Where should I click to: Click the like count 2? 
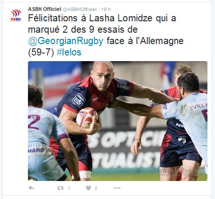96,188
